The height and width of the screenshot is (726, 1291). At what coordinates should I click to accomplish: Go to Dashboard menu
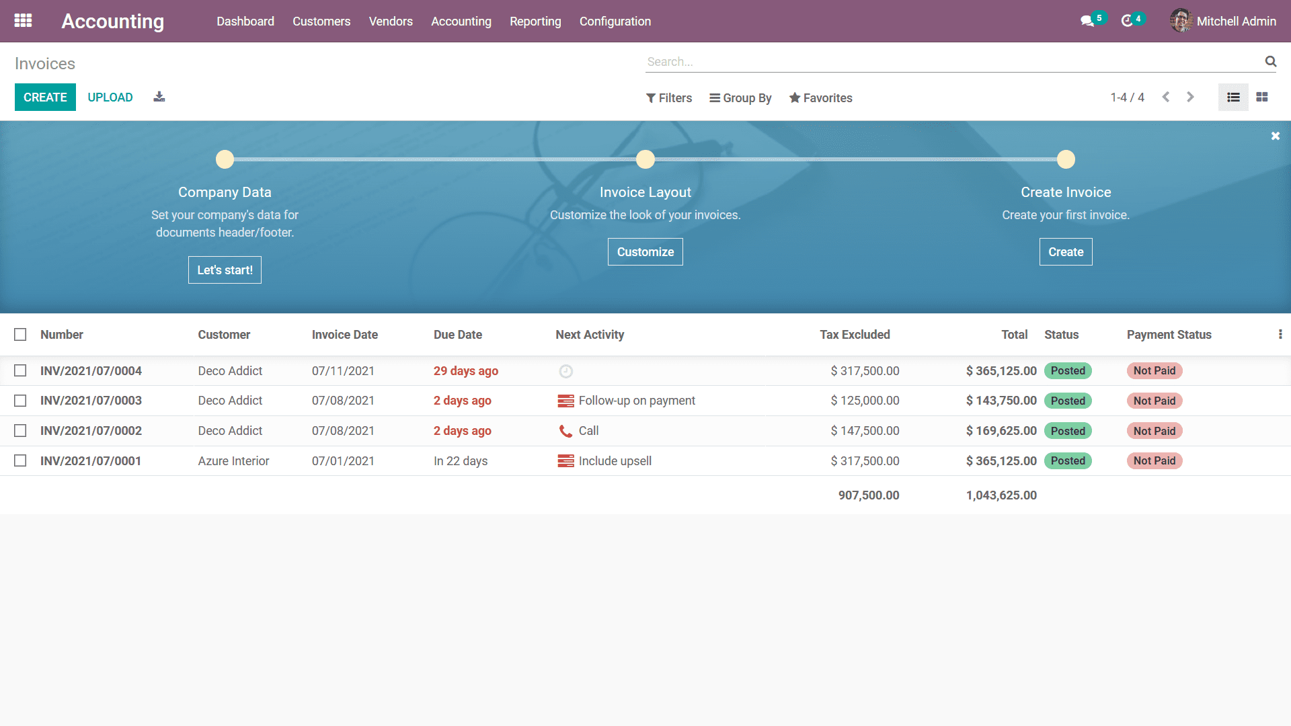click(x=245, y=22)
